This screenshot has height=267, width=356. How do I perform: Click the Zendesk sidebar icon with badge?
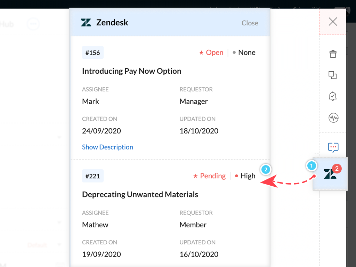coord(330,174)
